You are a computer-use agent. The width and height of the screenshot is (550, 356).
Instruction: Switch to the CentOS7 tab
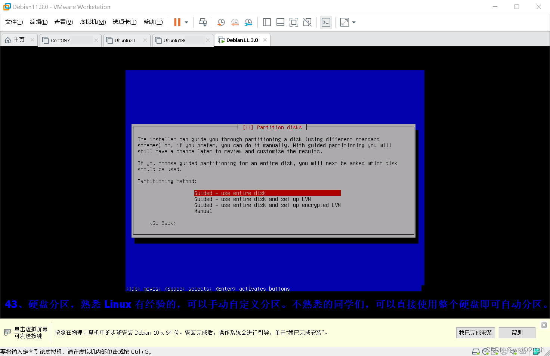pyautogui.click(x=70, y=40)
